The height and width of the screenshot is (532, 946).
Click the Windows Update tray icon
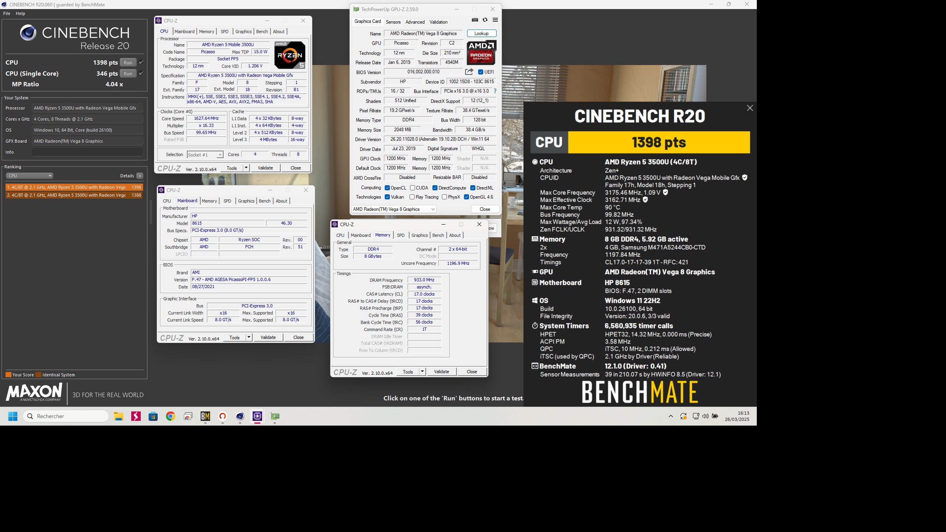(x=683, y=416)
